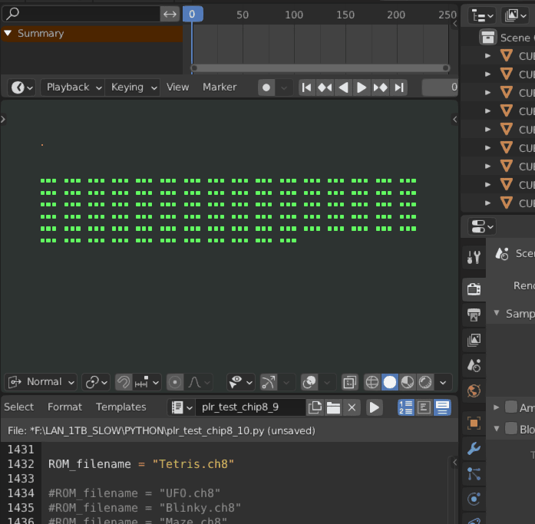Screen dimensions: 535x524
Task: Open the Render properties tab
Action: click(x=474, y=288)
